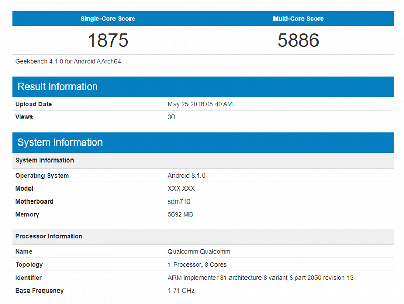Image resolution: width=404 pixels, height=304 pixels.
Task: Click the Result Information section header
Action: tap(203, 87)
